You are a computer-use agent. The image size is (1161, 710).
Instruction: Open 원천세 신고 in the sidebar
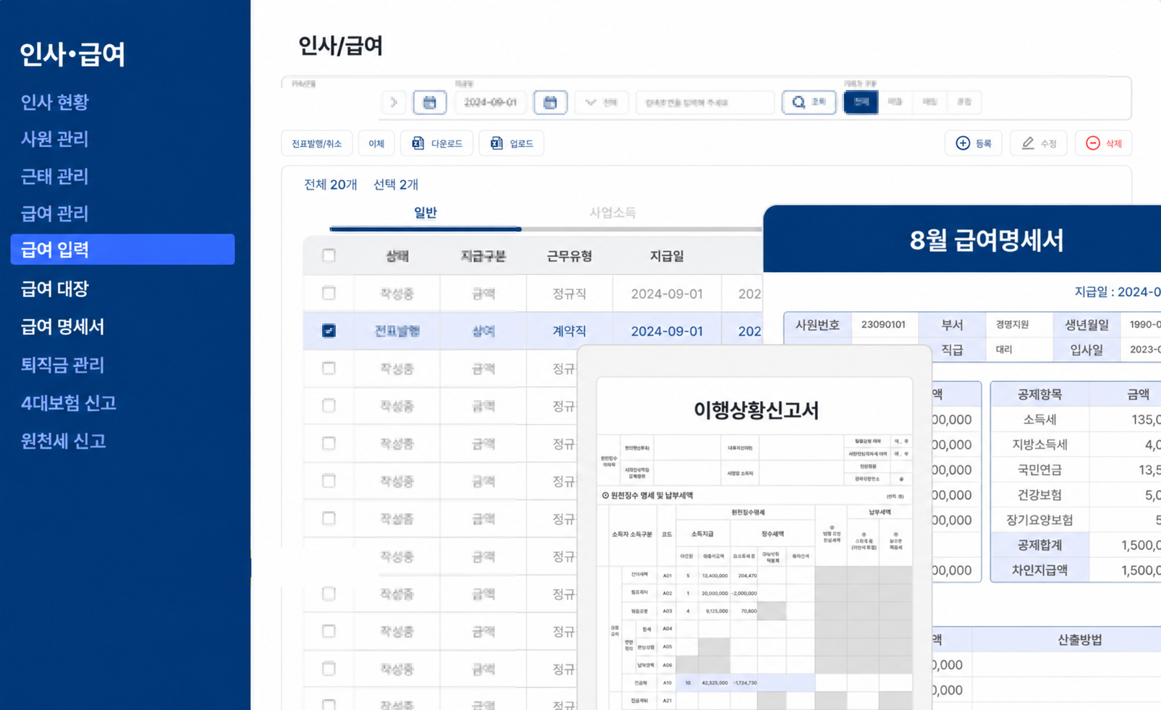tap(64, 441)
